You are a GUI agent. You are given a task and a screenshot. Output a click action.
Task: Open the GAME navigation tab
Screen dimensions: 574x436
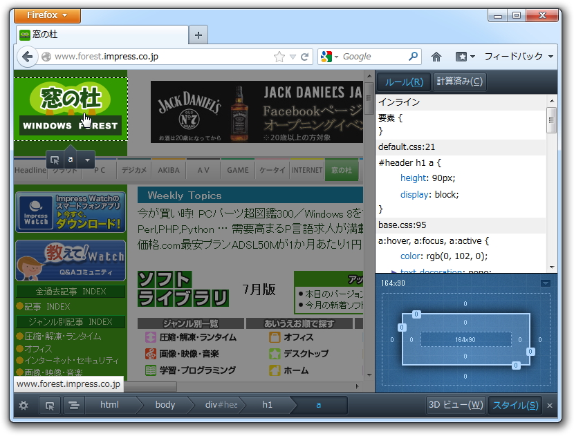click(x=238, y=170)
